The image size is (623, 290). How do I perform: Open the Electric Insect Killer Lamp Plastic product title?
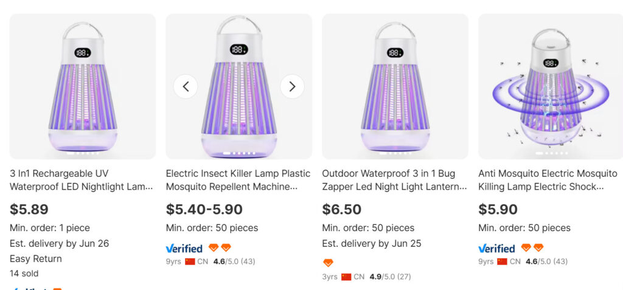[238, 180]
